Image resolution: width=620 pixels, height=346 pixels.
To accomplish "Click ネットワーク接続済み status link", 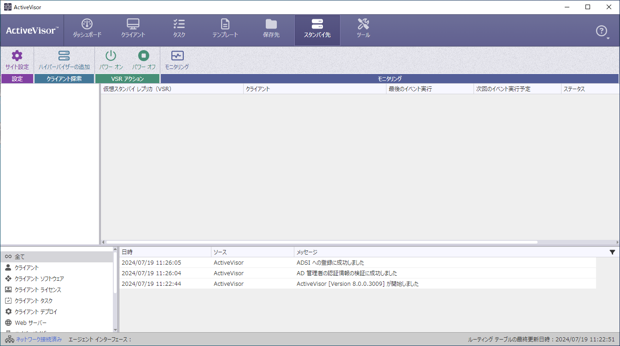I will tap(39, 340).
